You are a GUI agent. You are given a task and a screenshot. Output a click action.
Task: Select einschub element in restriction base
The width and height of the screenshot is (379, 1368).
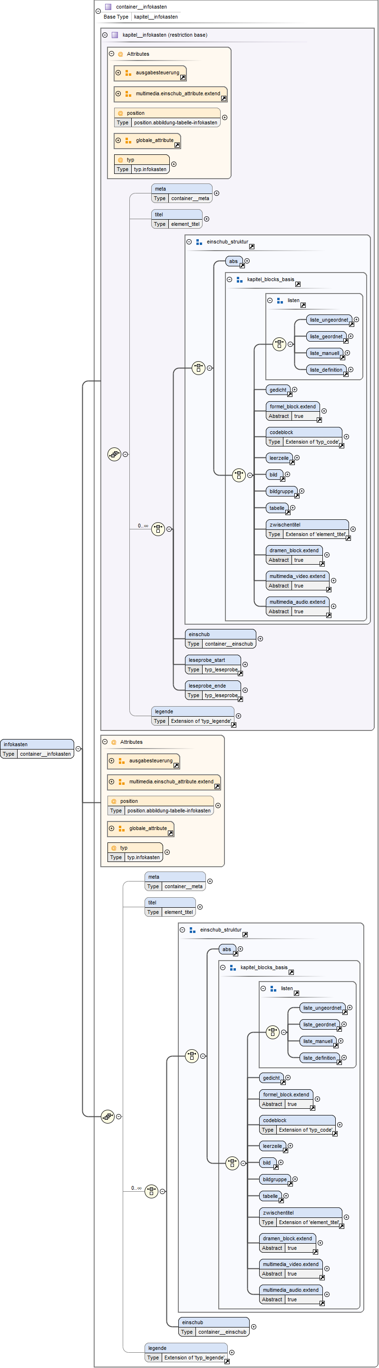click(x=221, y=639)
